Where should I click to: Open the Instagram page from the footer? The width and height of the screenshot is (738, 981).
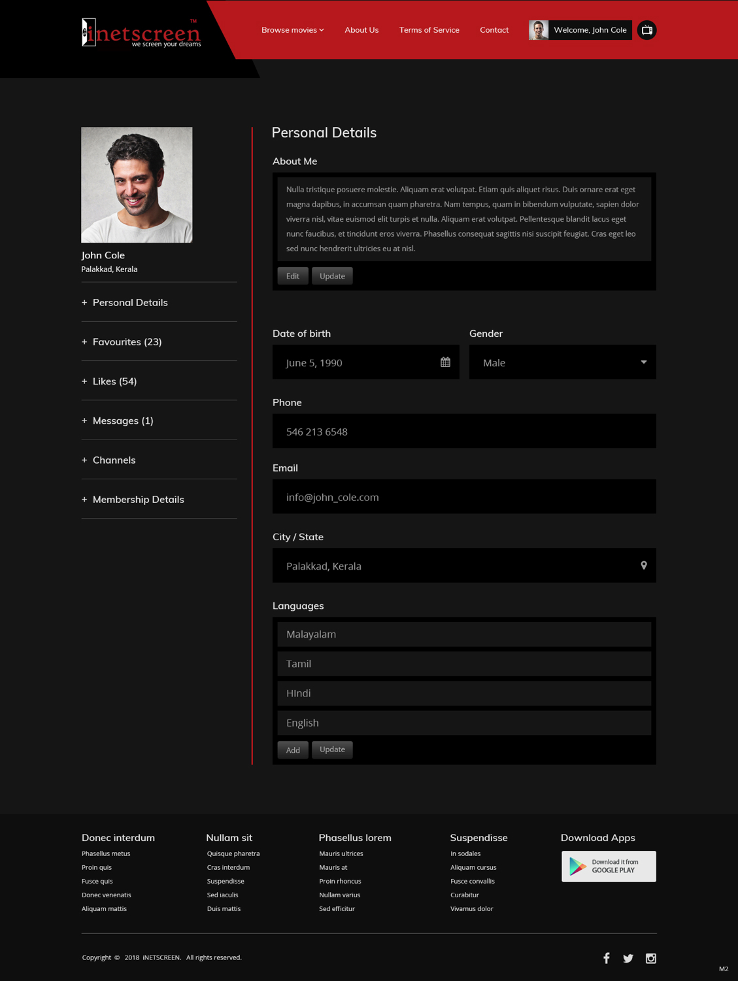pyautogui.click(x=651, y=957)
